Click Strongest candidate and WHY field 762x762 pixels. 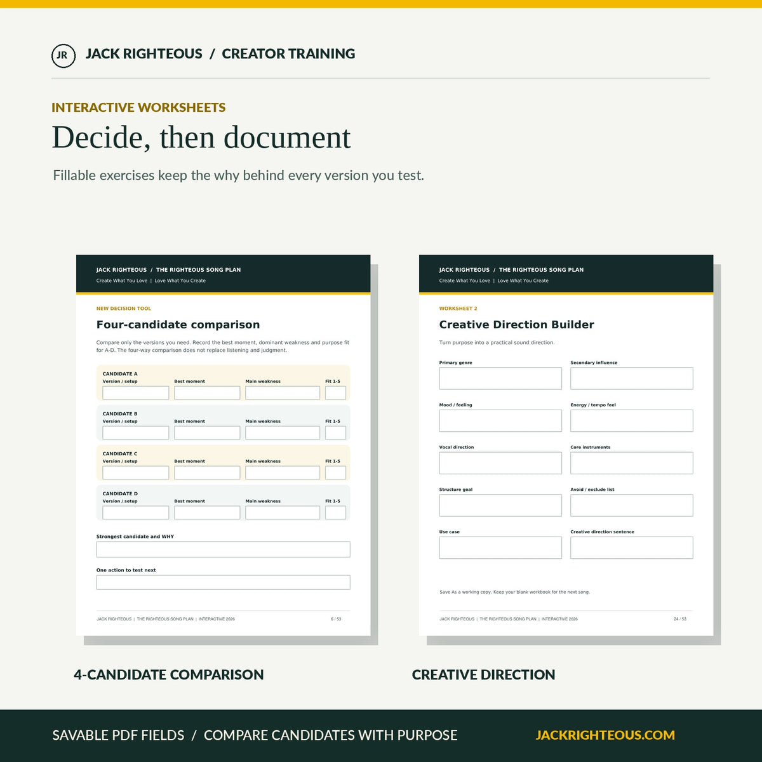click(223, 549)
